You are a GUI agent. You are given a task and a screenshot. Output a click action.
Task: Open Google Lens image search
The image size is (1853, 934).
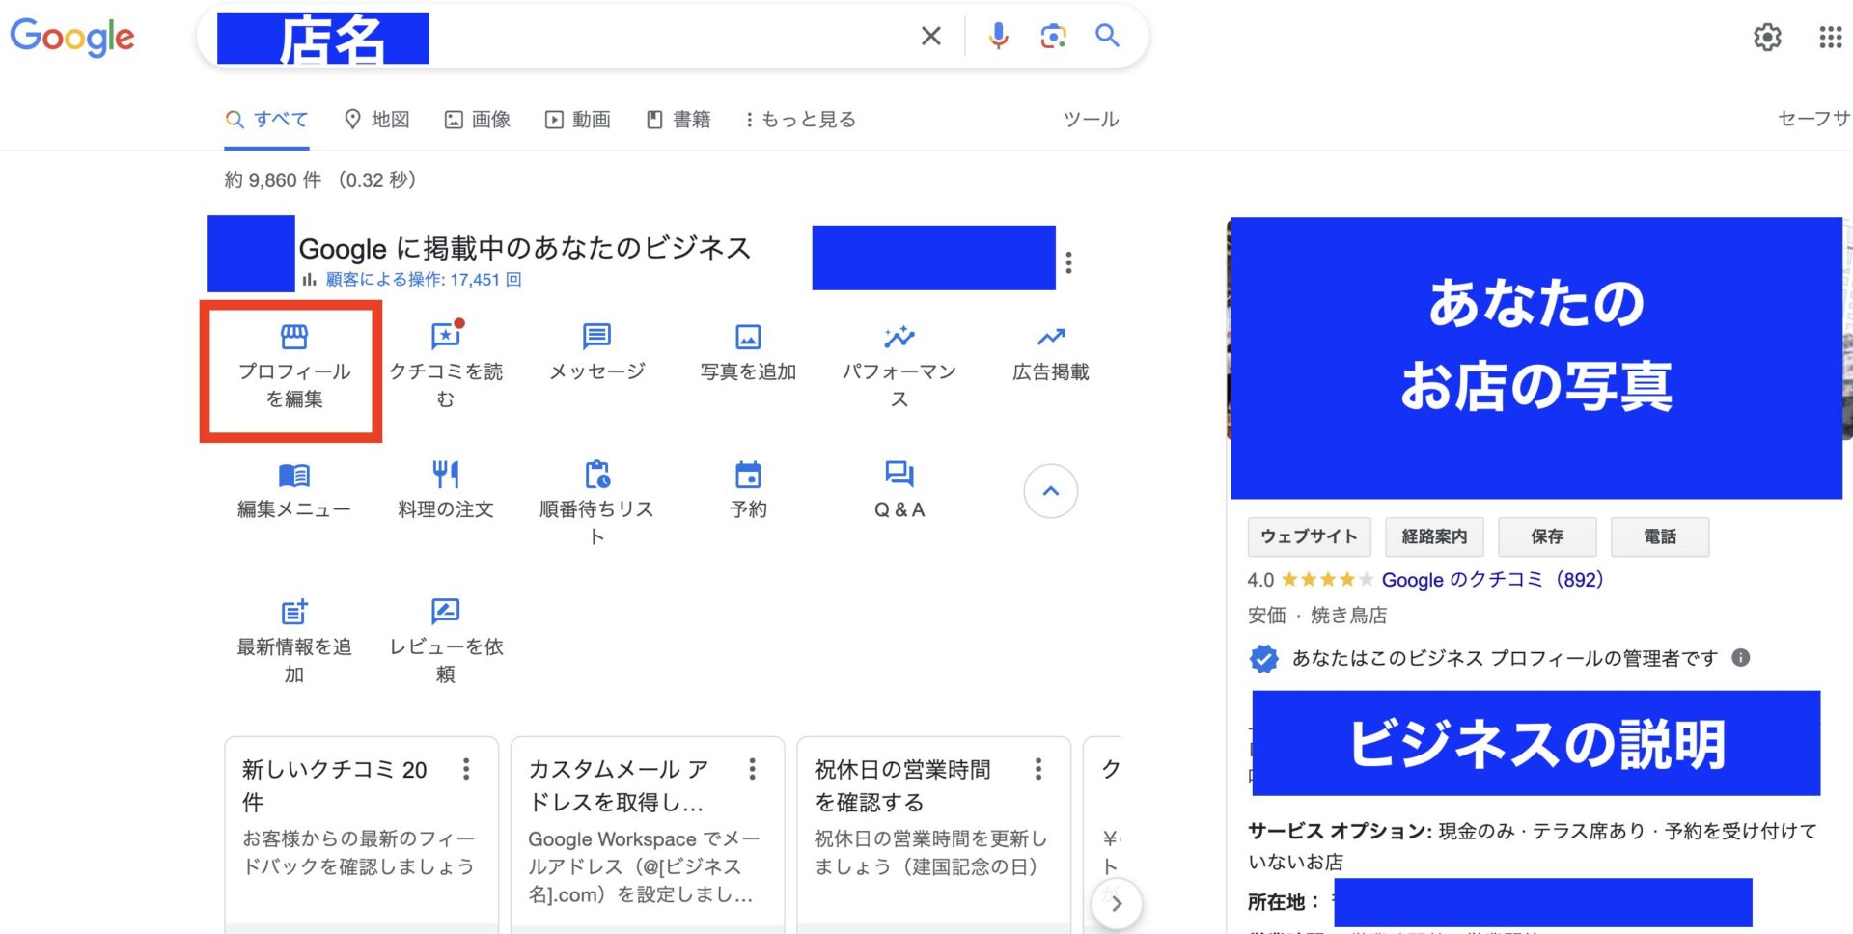tap(1053, 36)
